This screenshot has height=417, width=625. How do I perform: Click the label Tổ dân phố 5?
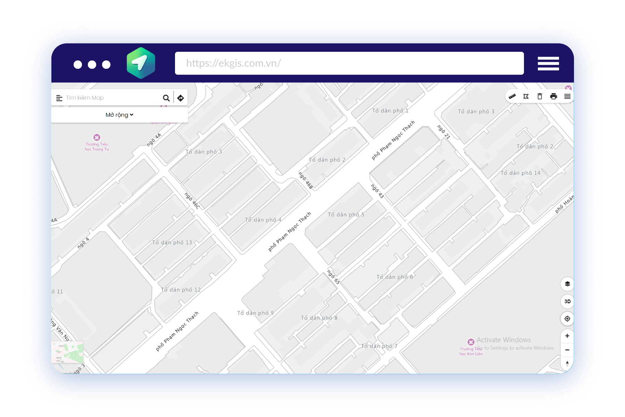point(346,214)
